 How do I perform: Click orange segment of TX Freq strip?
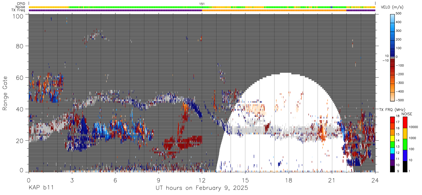pos(274,10)
